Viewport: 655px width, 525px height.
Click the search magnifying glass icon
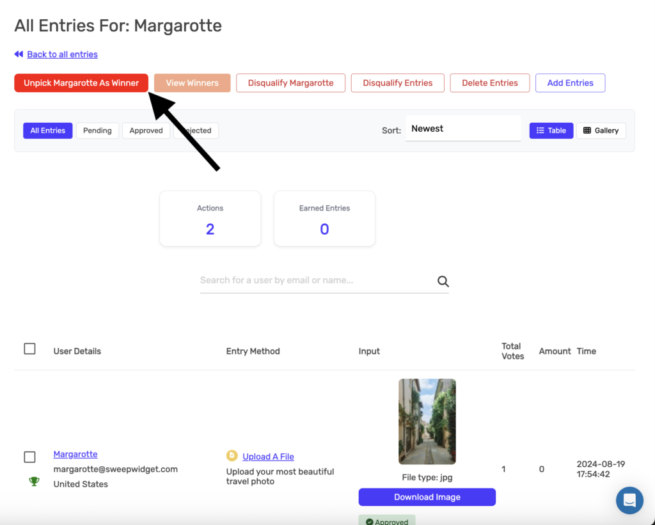click(x=443, y=281)
